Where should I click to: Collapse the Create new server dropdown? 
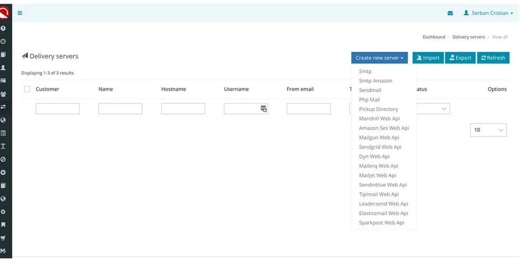coord(380,58)
